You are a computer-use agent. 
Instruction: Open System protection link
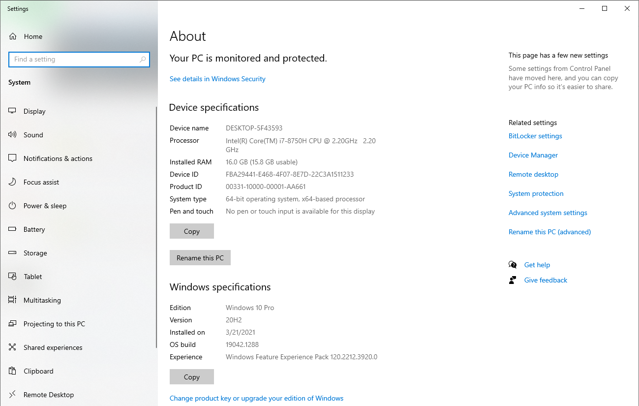click(x=536, y=193)
